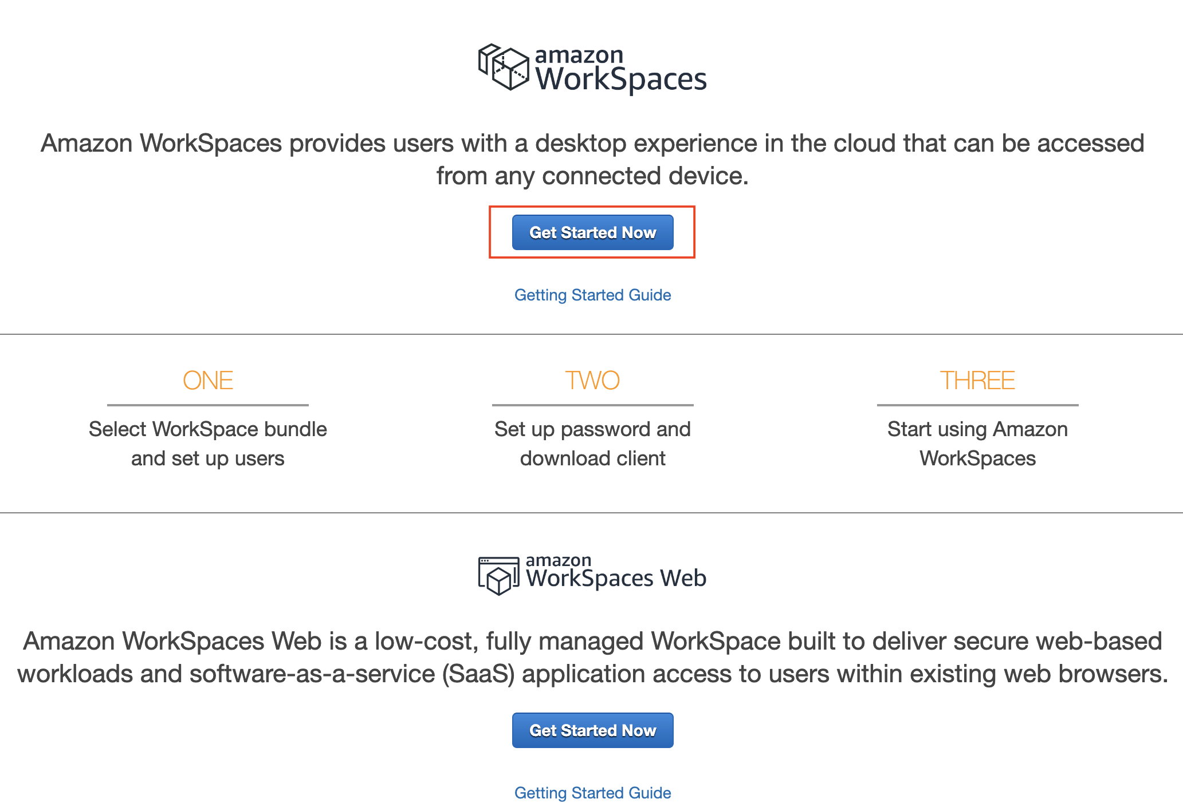Image resolution: width=1183 pixels, height=803 pixels.
Task: Click 'Select WorkSpace bundle and set up users'
Action: pyautogui.click(x=208, y=444)
